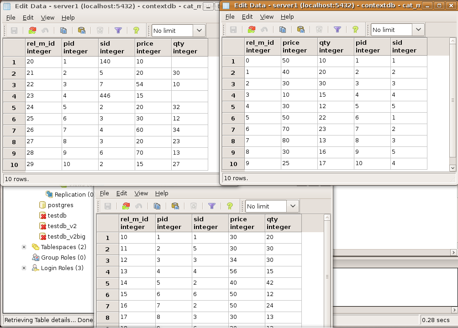Screen dimensions: 458x328
Task: Click Undo icon in bottom Edit Data window
Action: [x=139, y=206]
